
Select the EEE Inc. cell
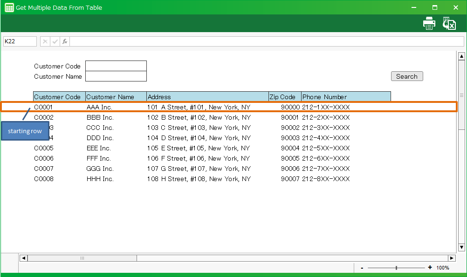pyautogui.click(x=99, y=148)
